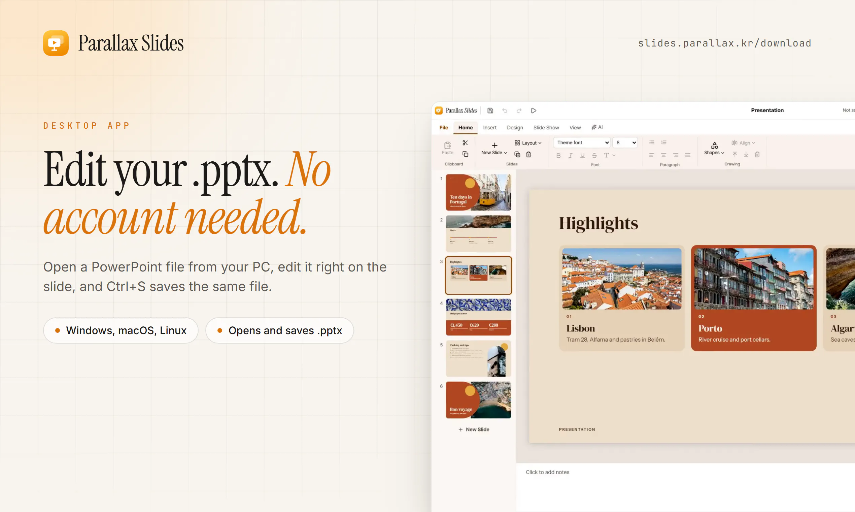Select the Bon voyage slide thumbnail

[x=479, y=400]
